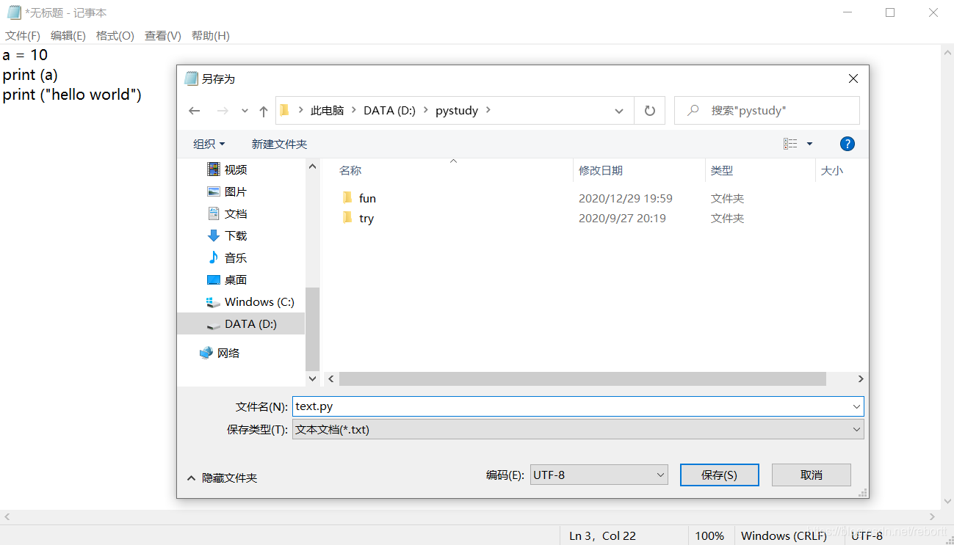Viewport: 954px width, 545px height.
Task: Open the dialog help question-mark icon
Action: 848,144
